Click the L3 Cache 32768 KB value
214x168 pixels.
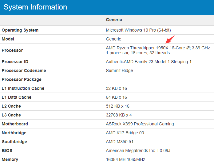click(x=119, y=115)
